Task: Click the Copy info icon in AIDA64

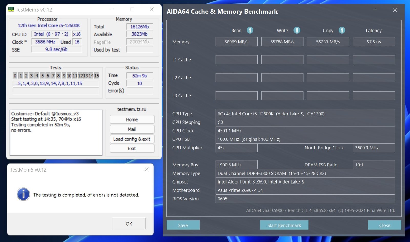Action: [x=342, y=30]
